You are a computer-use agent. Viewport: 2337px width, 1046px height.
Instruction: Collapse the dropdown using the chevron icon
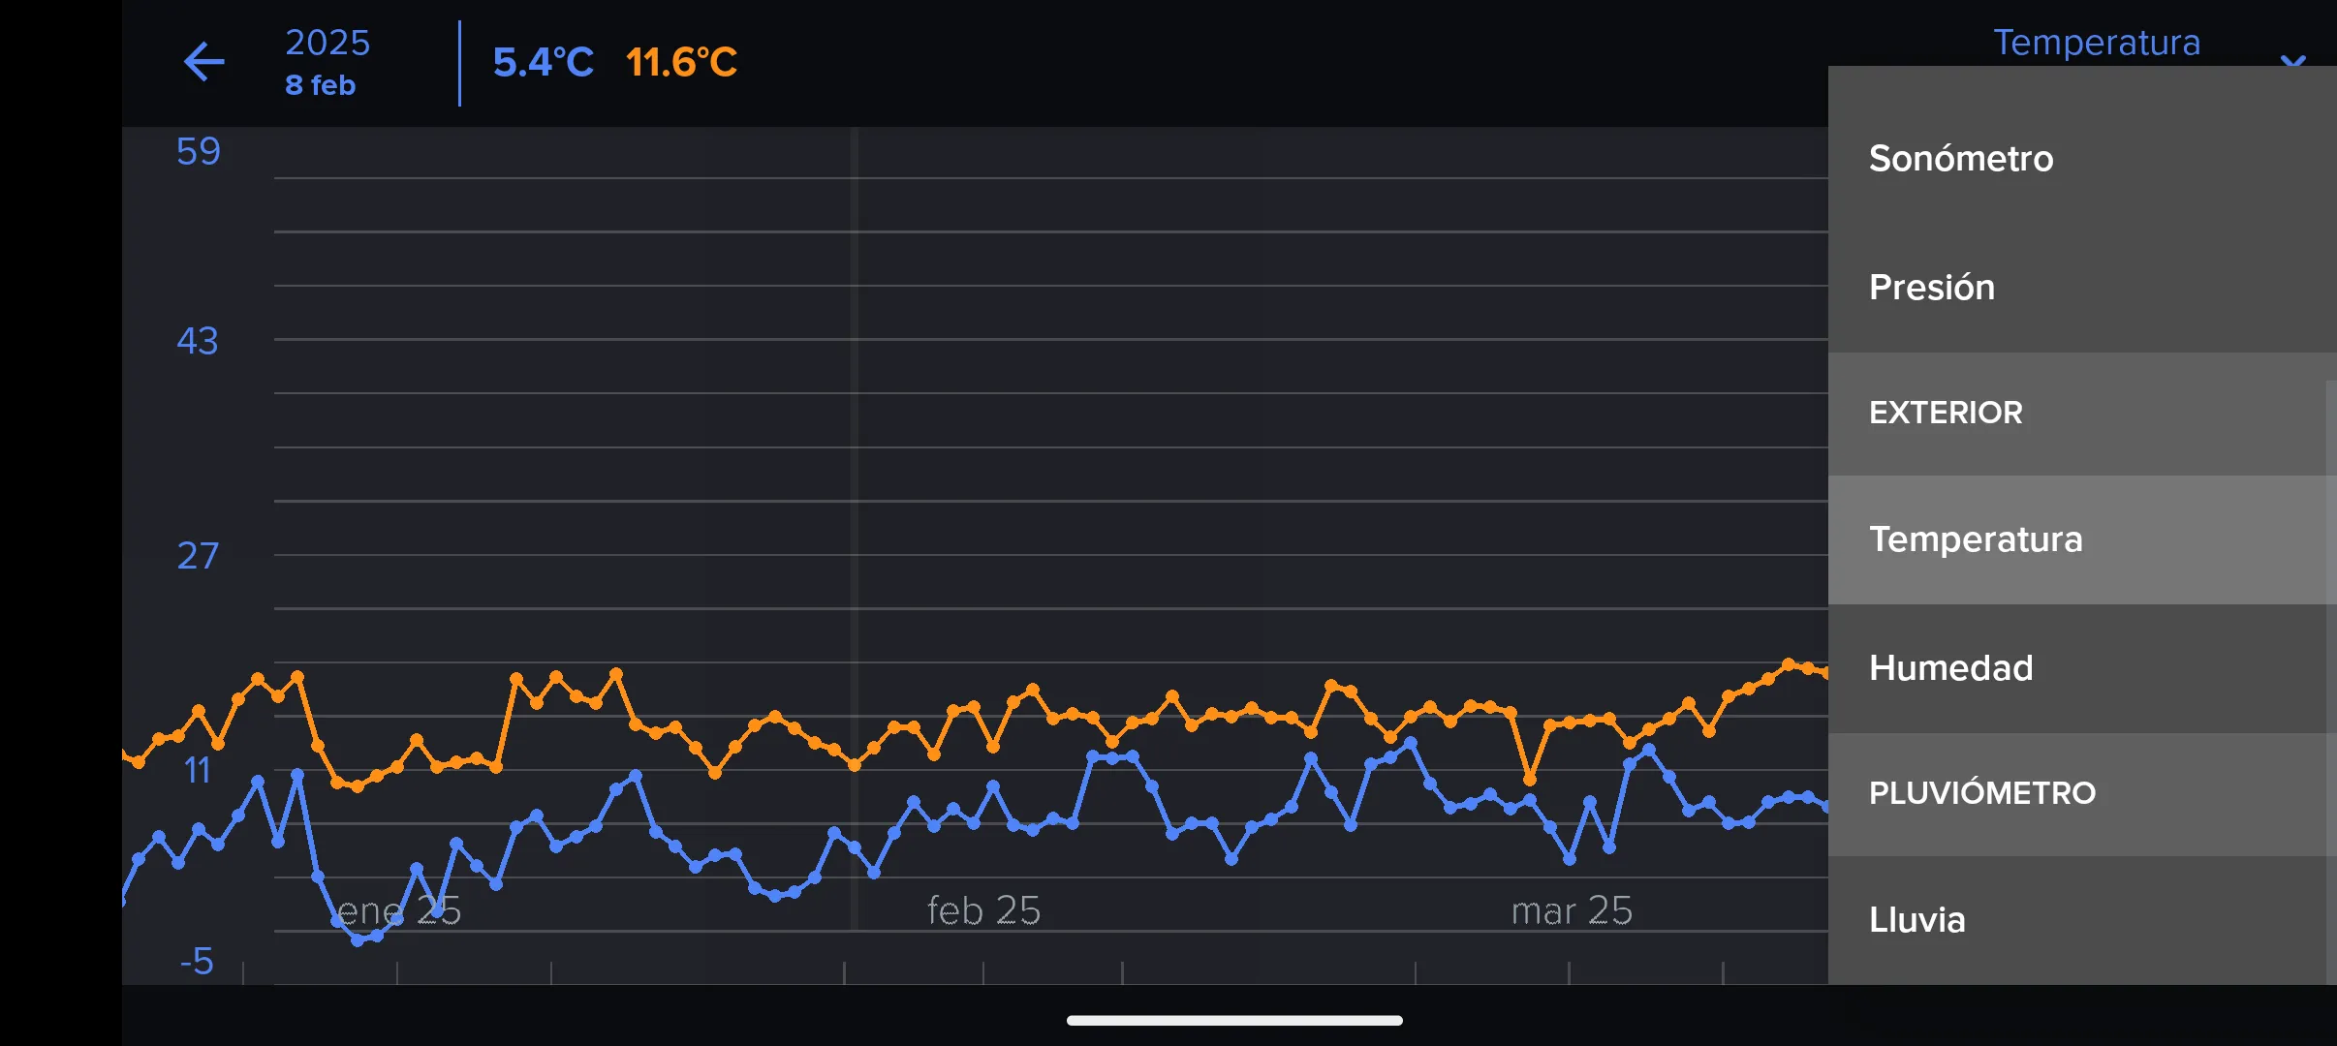coord(2292,60)
